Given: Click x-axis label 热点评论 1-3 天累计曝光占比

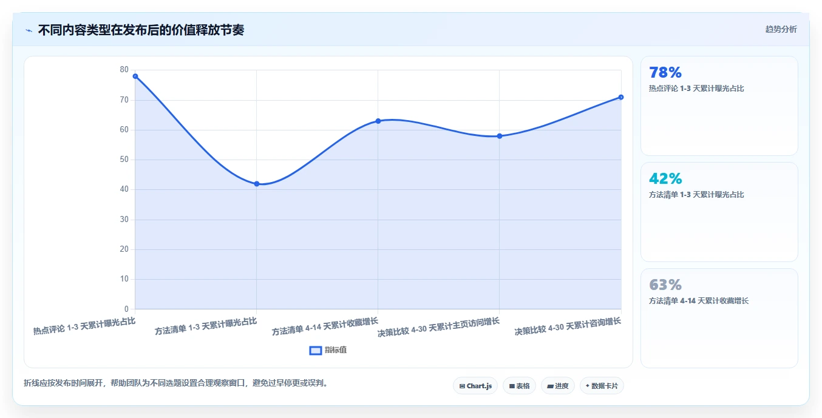Looking at the screenshot, I should tap(84, 326).
